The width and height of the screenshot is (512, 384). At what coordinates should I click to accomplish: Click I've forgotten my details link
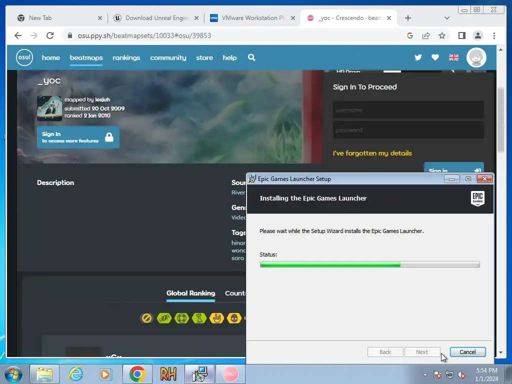pyautogui.click(x=372, y=153)
